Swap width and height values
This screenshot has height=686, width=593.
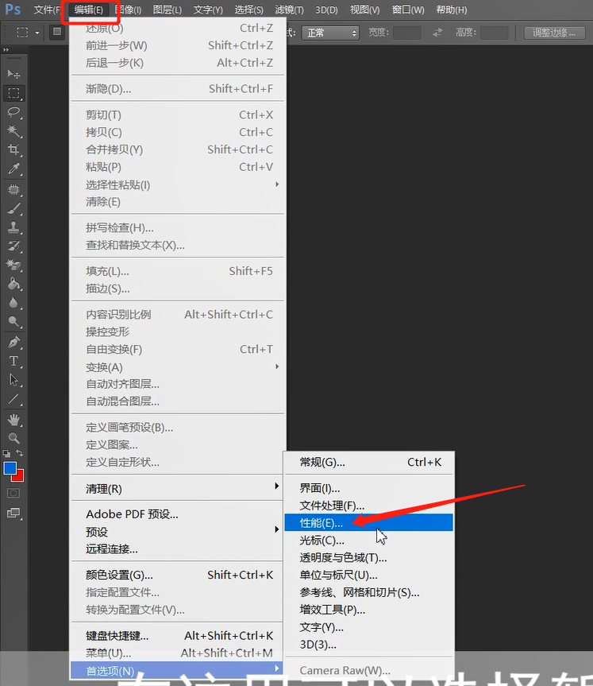point(437,33)
